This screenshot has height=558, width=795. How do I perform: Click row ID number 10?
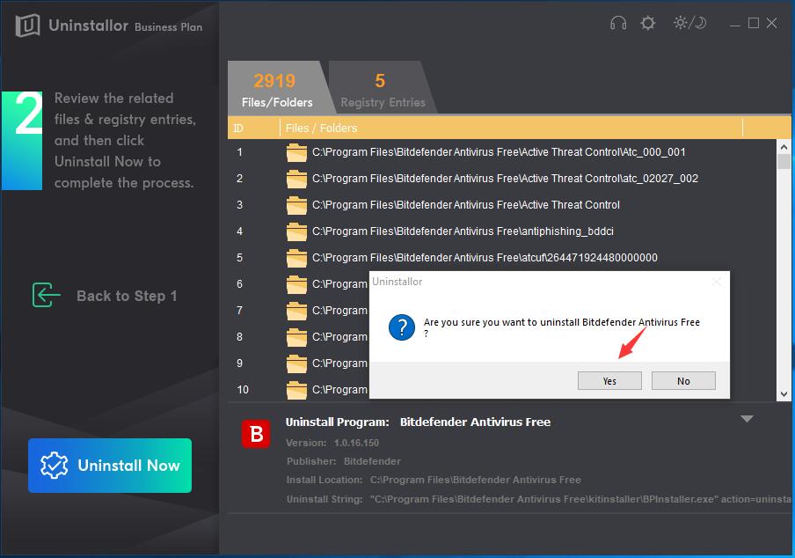pos(243,390)
